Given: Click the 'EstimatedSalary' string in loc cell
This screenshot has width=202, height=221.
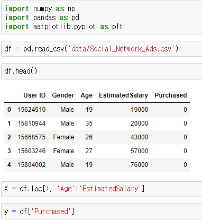Looking at the screenshot, I should pyautogui.click(x=110, y=189).
